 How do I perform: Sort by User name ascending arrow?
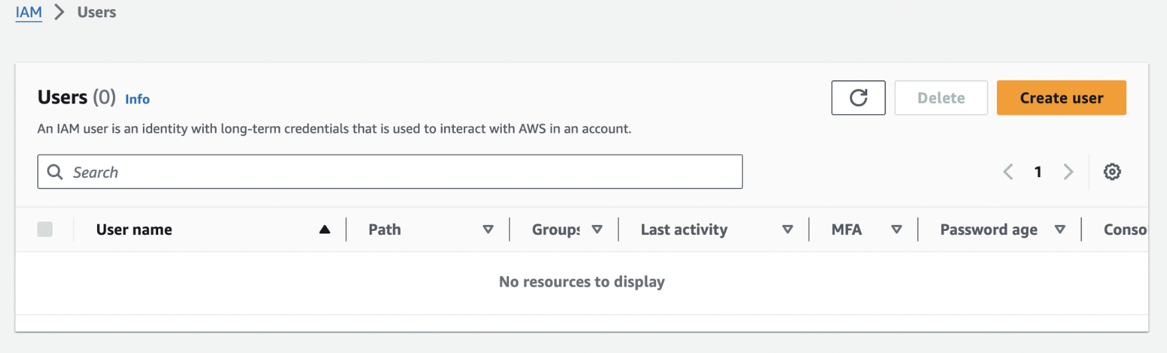324,230
